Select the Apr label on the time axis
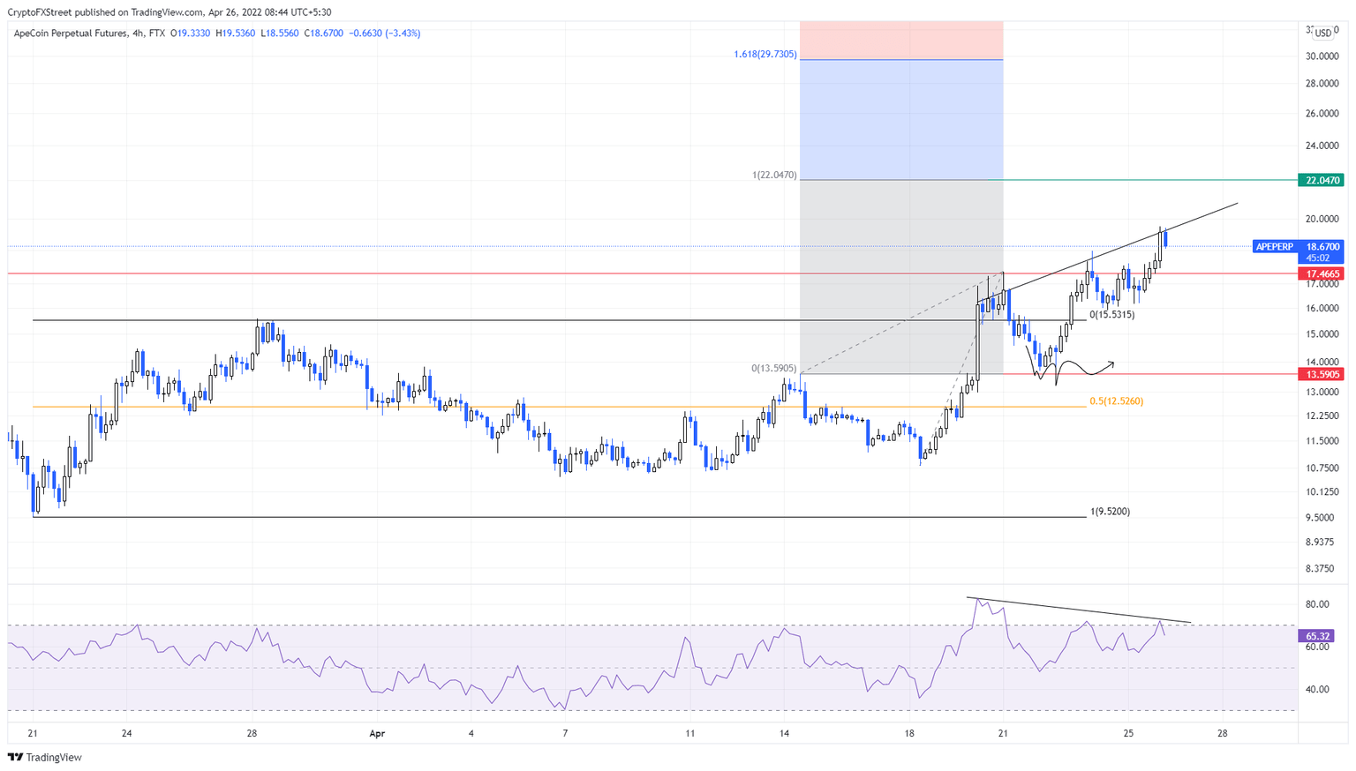Image resolution: width=1356 pixels, height=771 pixels. [378, 732]
